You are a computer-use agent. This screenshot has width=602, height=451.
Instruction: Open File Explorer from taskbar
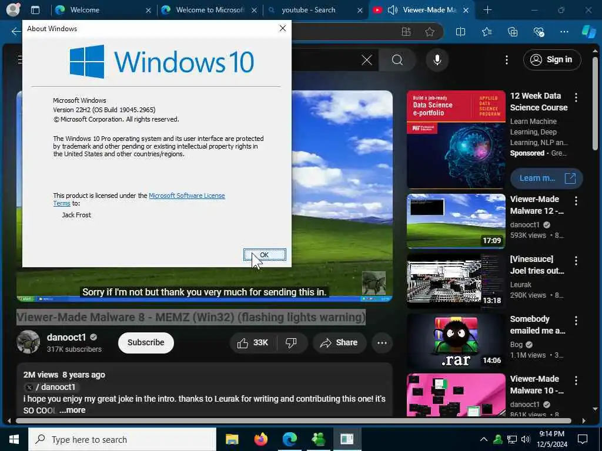coord(232,439)
